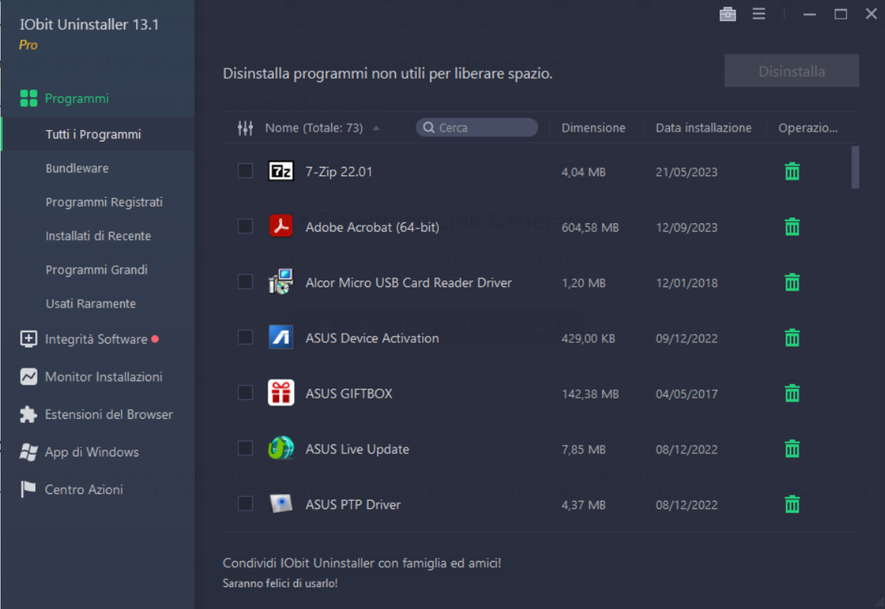Tick the ASUS PTP Driver checkbox
885x609 pixels.
[245, 503]
